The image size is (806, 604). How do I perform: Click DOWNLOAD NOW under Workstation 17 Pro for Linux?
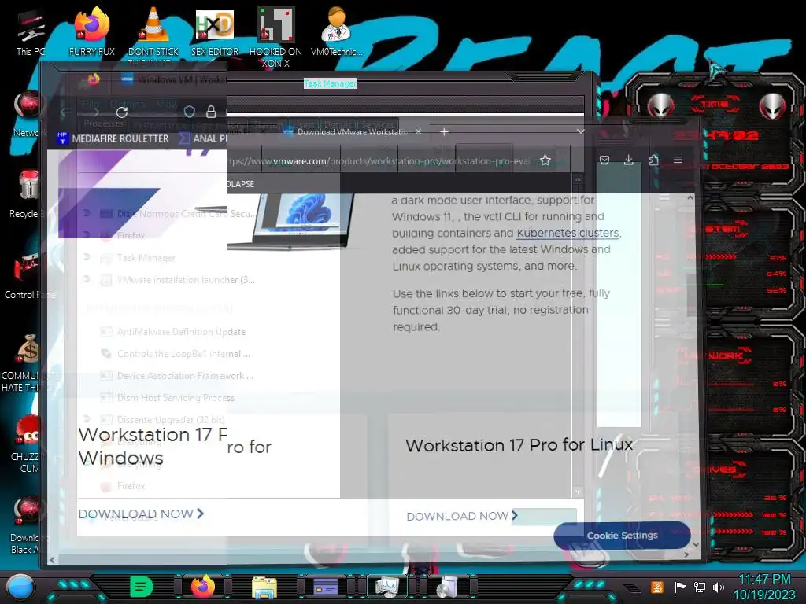pyautogui.click(x=462, y=516)
